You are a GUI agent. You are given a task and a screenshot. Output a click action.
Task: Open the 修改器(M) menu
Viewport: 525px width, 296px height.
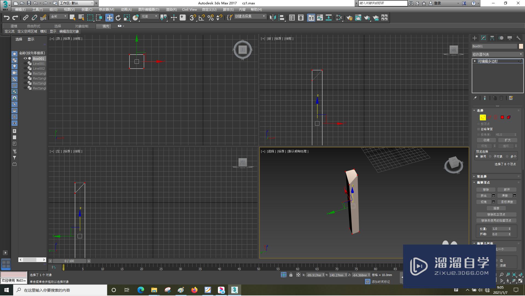pos(106,10)
